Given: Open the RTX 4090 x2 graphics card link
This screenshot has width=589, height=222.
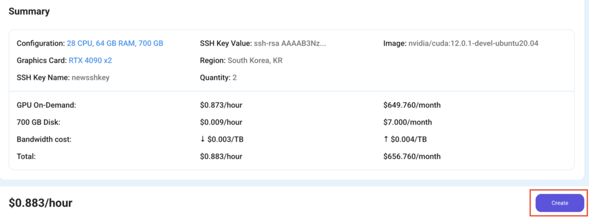Looking at the screenshot, I should (x=90, y=60).
